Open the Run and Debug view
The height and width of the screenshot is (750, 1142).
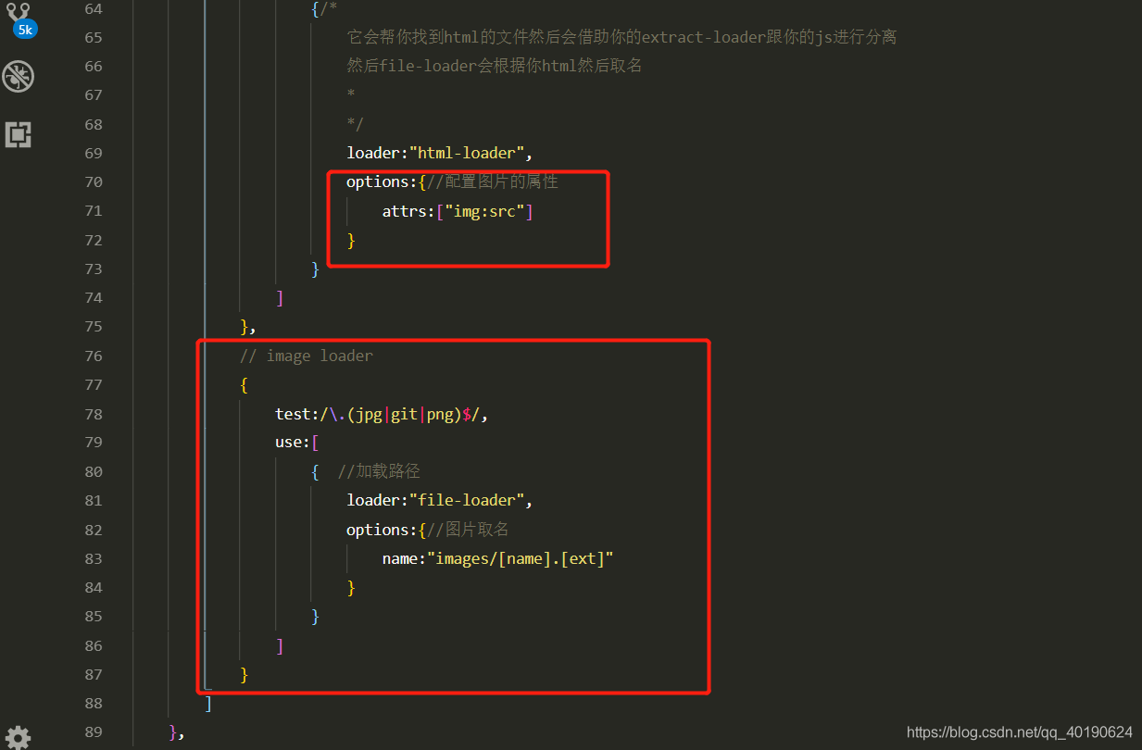[19, 77]
